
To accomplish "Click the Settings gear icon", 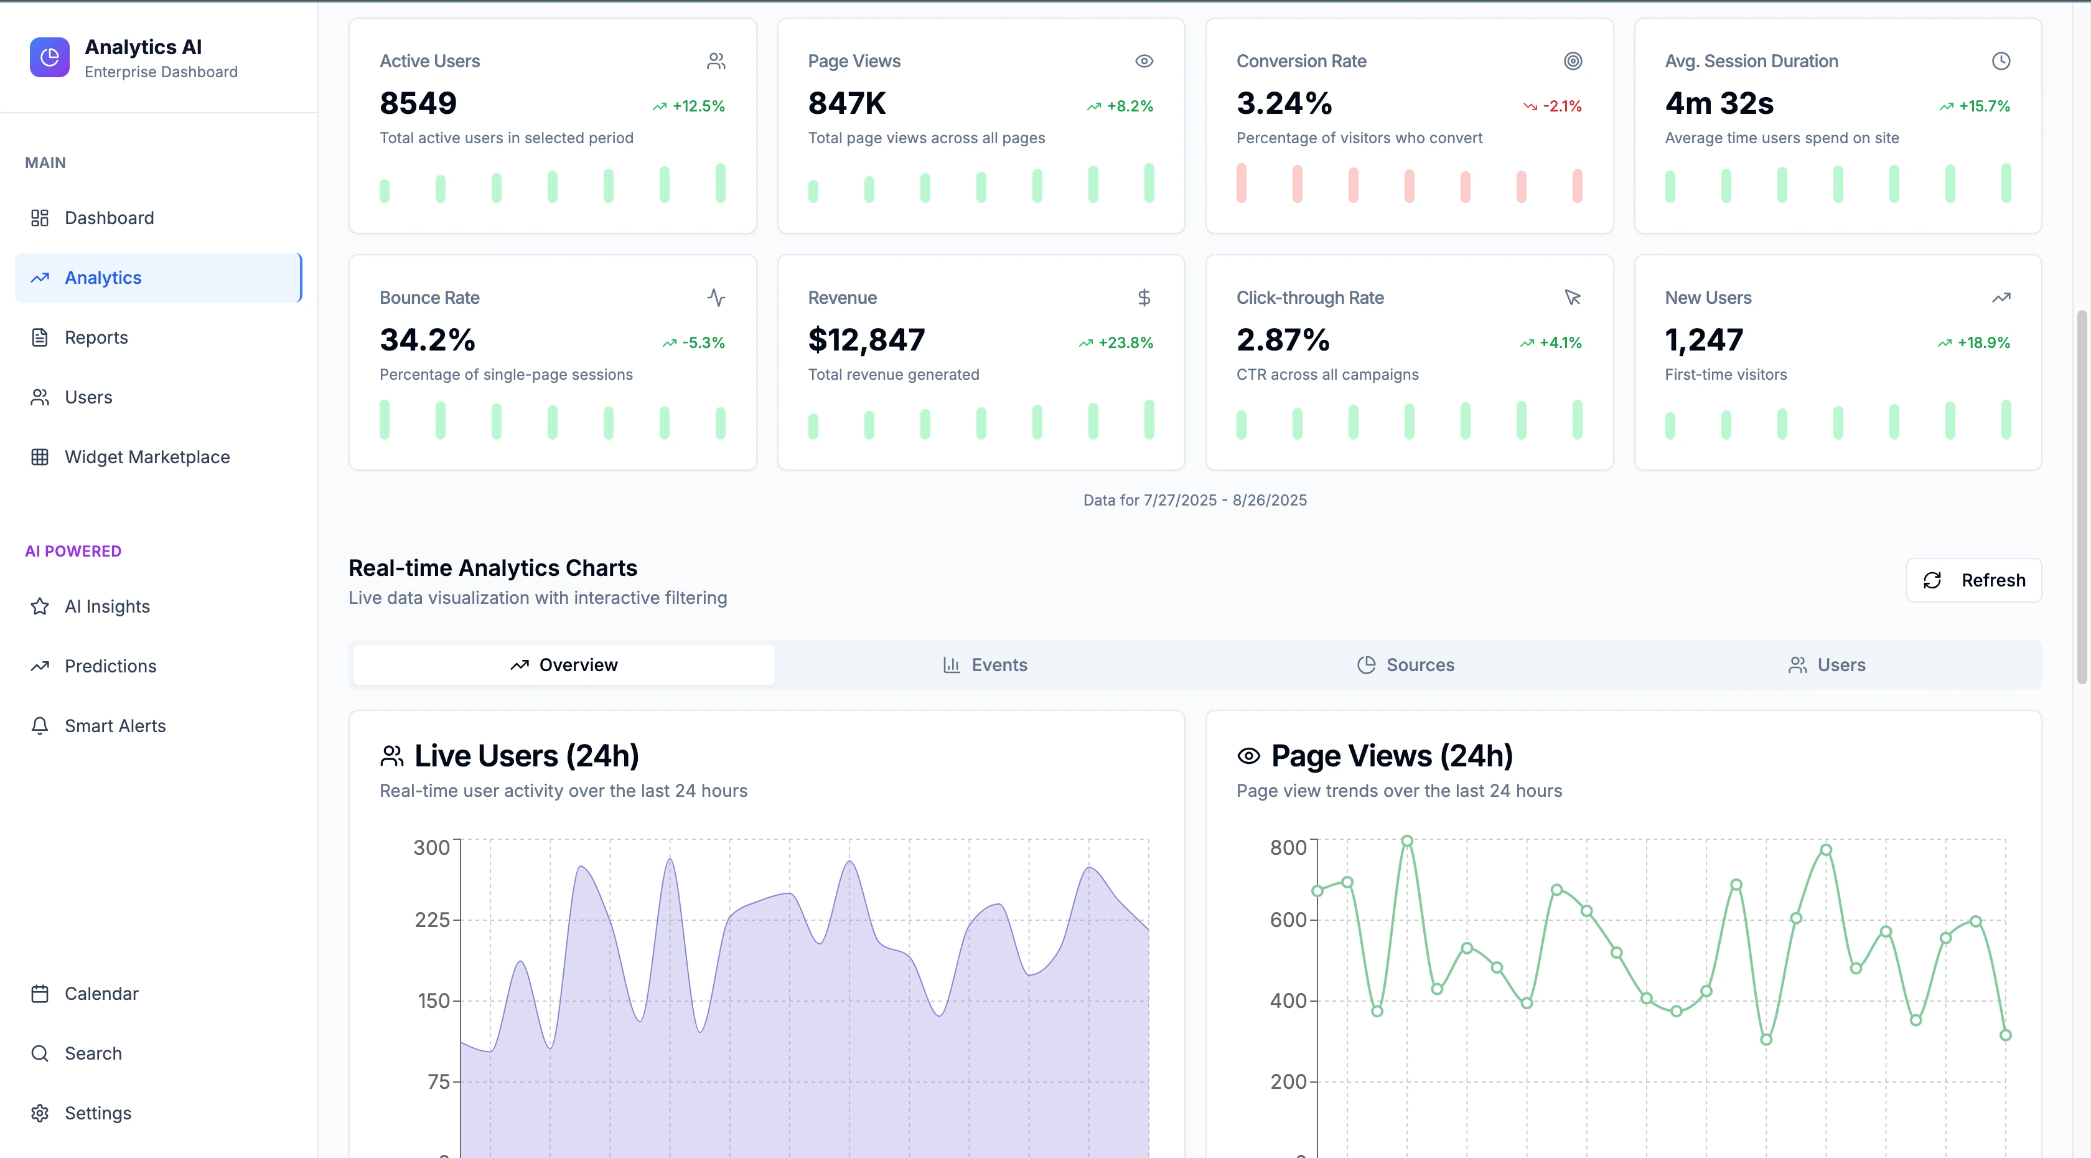I will (x=40, y=1113).
